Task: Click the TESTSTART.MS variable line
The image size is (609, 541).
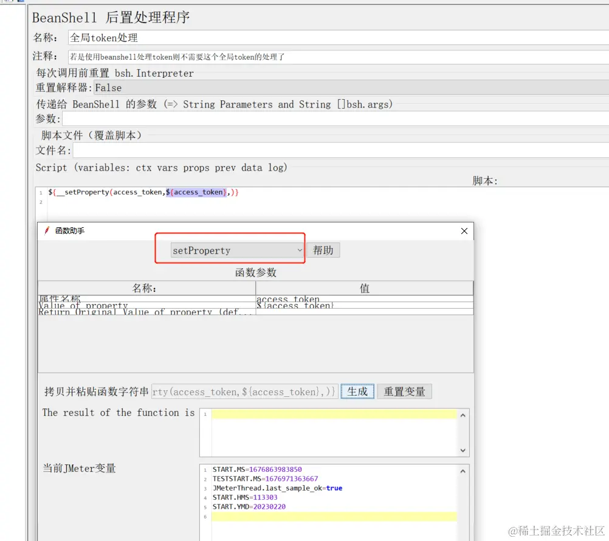Action: point(265,479)
